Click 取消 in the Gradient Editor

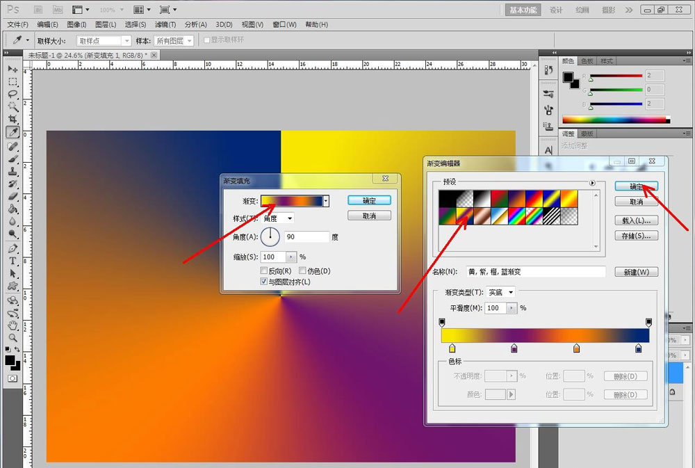point(636,202)
